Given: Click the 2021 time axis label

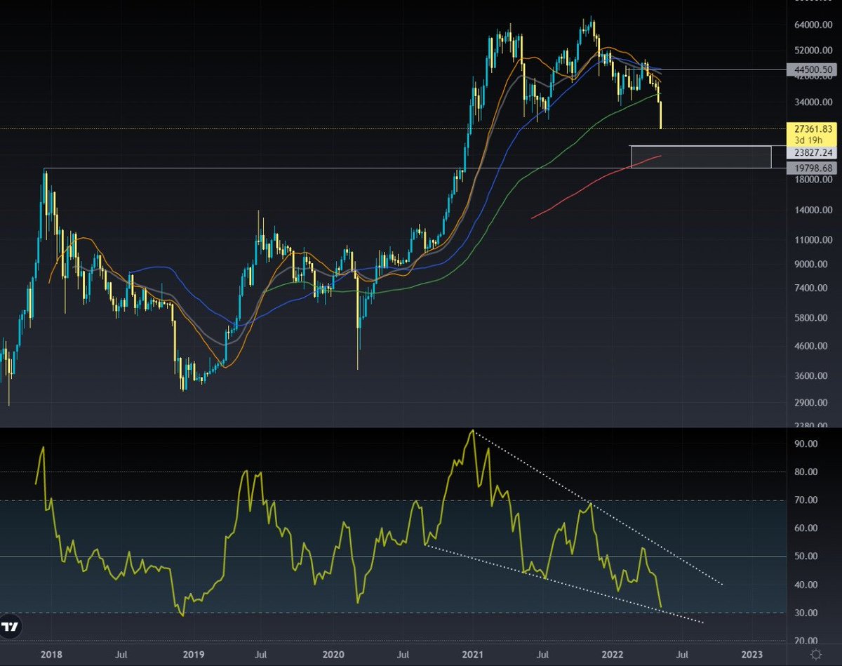Looking at the screenshot, I should [473, 654].
